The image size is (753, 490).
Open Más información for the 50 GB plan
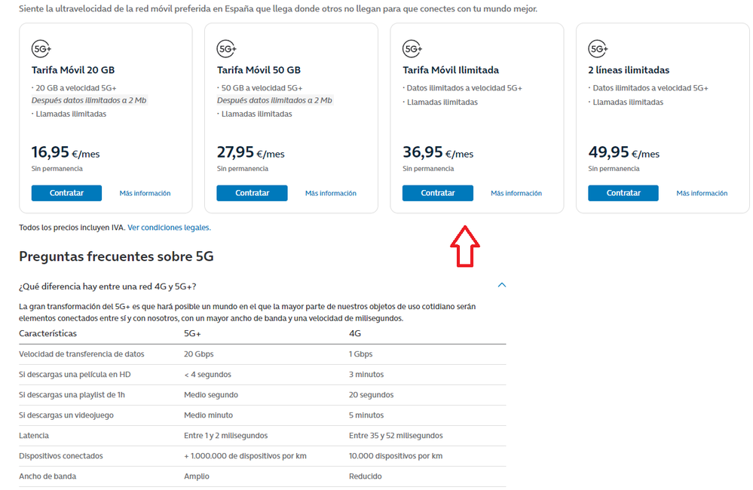pyautogui.click(x=330, y=194)
